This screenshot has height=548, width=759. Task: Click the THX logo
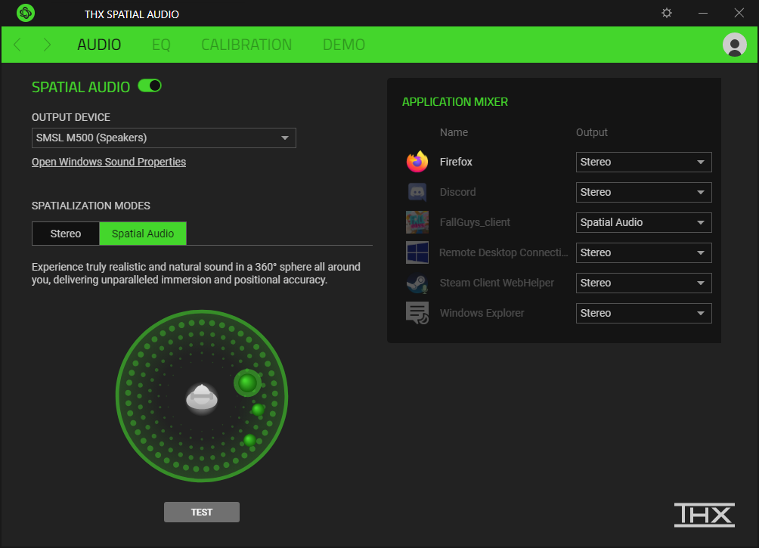pyautogui.click(x=705, y=515)
